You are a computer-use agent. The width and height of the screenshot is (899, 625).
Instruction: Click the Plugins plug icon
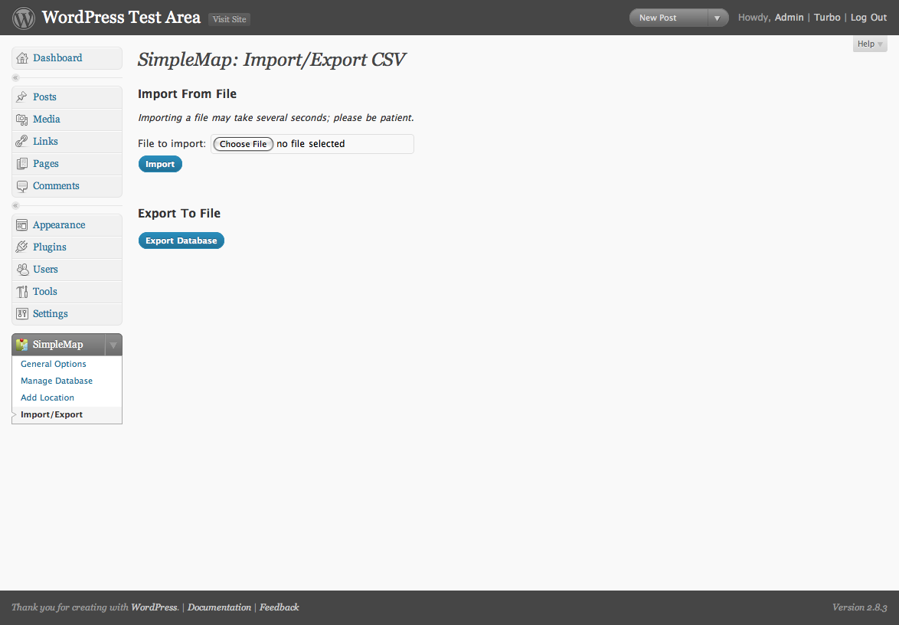21,247
